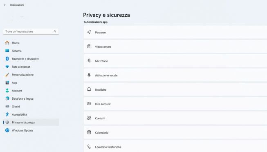Select the Microfono microphone icon
This screenshot has height=152, width=267.
(x=89, y=61)
